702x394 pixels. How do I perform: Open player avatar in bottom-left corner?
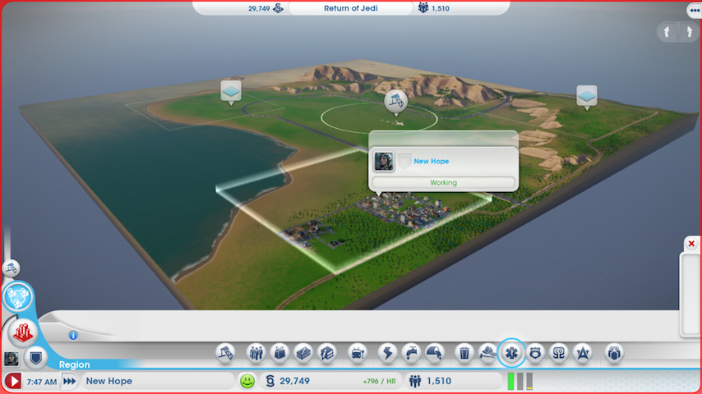(x=12, y=359)
